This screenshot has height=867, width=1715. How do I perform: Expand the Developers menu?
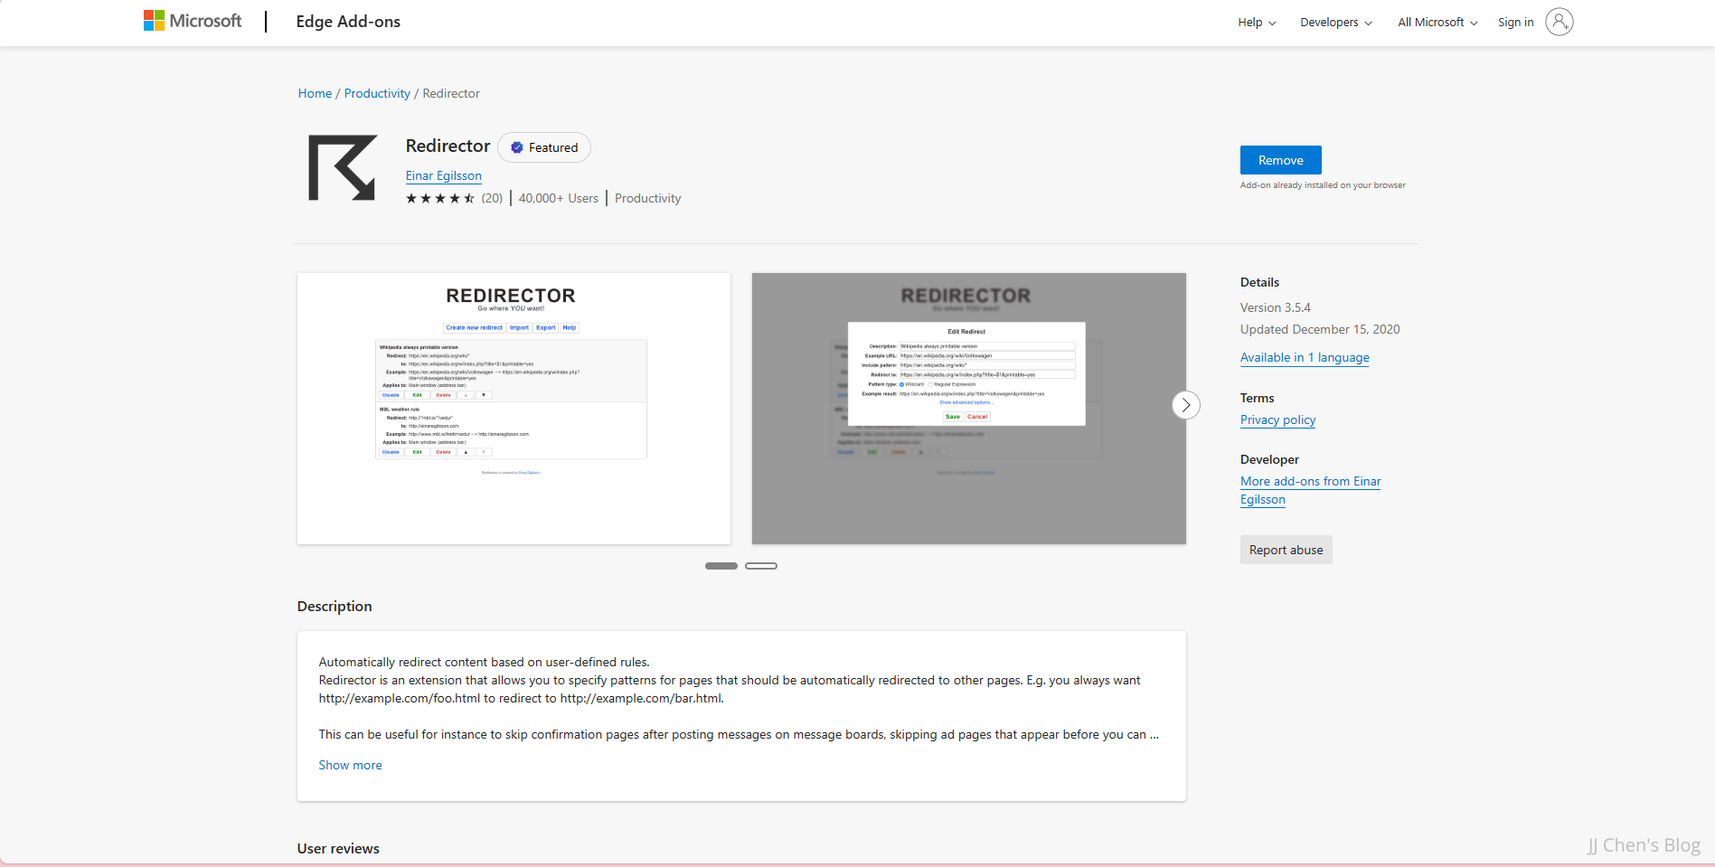pos(1336,23)
